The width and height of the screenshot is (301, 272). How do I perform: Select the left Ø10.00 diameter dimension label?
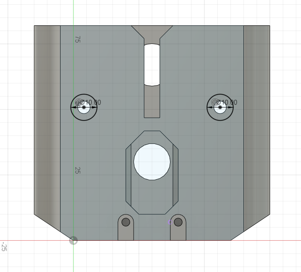point(90,102)
